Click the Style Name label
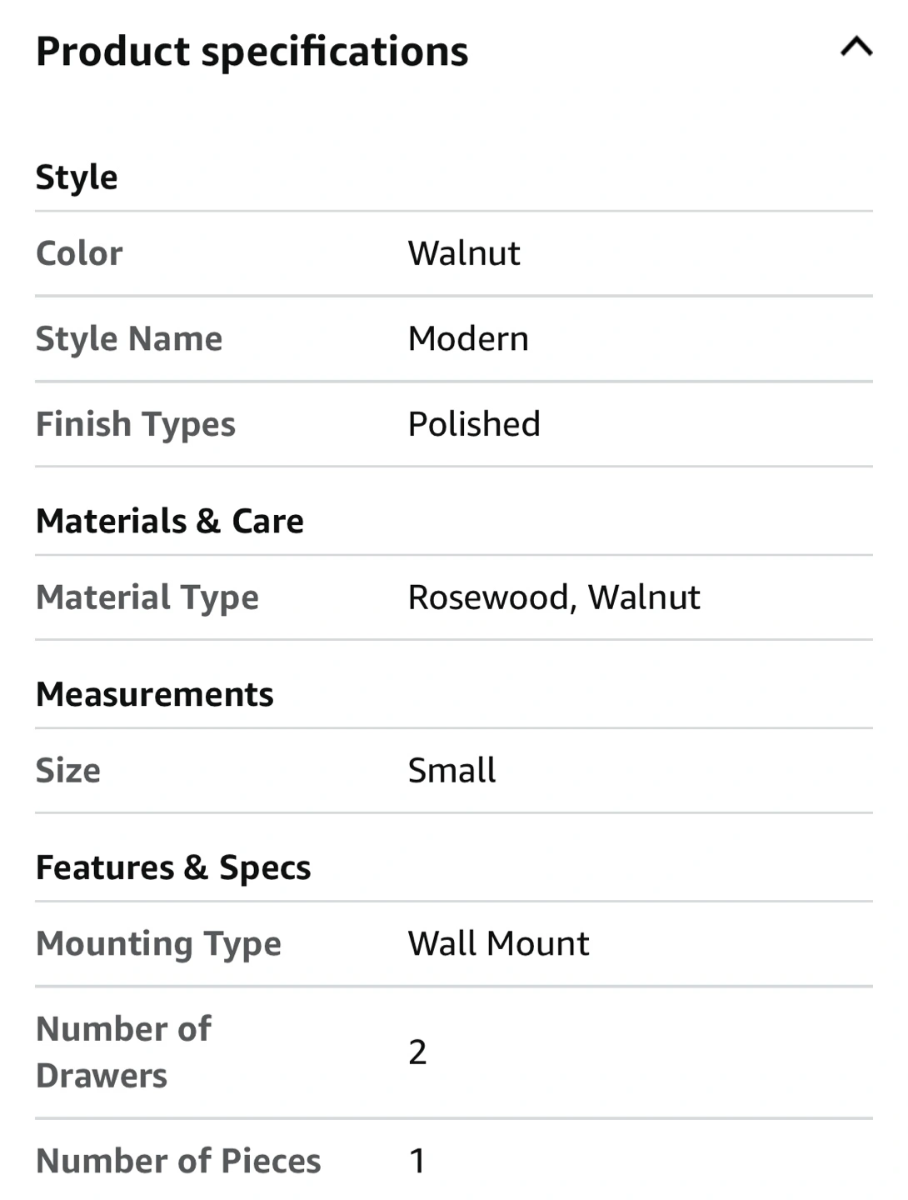The width and height of the screenshot is (908, 1200). tap(129, 339)
